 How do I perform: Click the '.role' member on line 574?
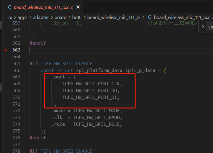coord(58,124)
